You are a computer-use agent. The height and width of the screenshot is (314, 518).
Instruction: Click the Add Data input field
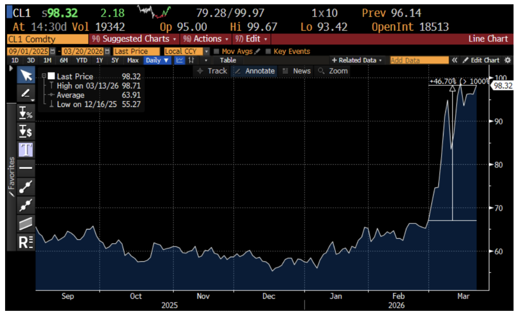pos(419,60)
